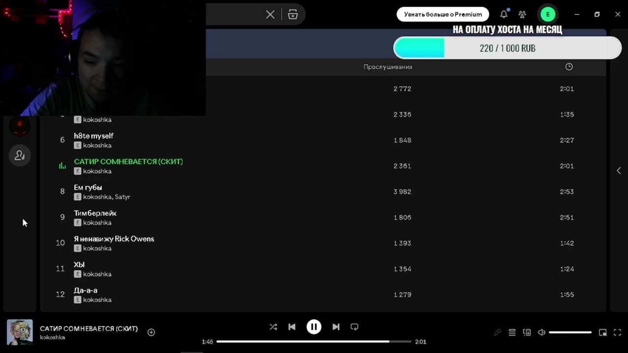628x353 pixels.
Task: Click the green САТИР СОМНЕВАЕТСЯ (СКИТ) title in the track list
Action: [x=129, y=162]
